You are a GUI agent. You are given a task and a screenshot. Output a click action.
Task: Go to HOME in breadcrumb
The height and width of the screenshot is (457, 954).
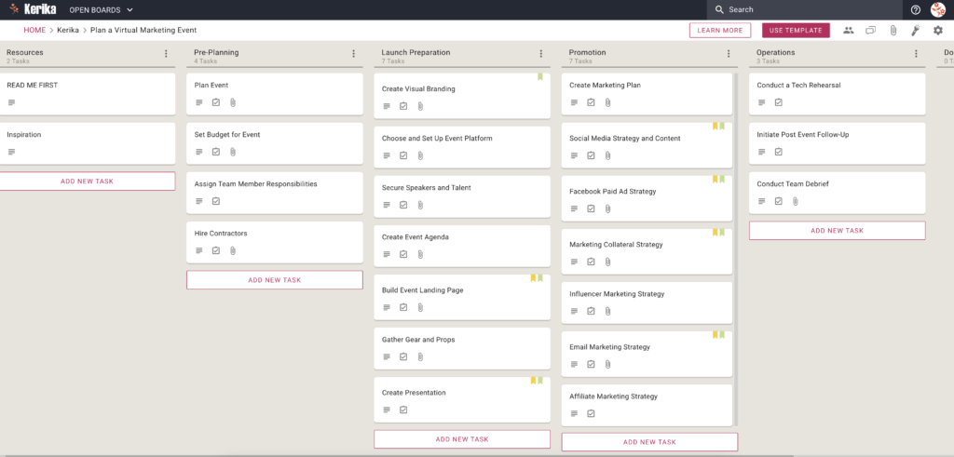[34, 30]
